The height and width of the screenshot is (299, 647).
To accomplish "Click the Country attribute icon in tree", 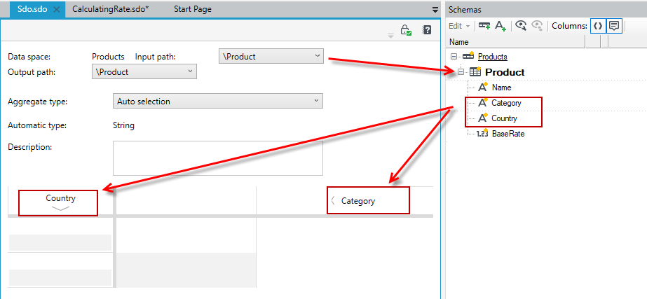I will [483, 118].
